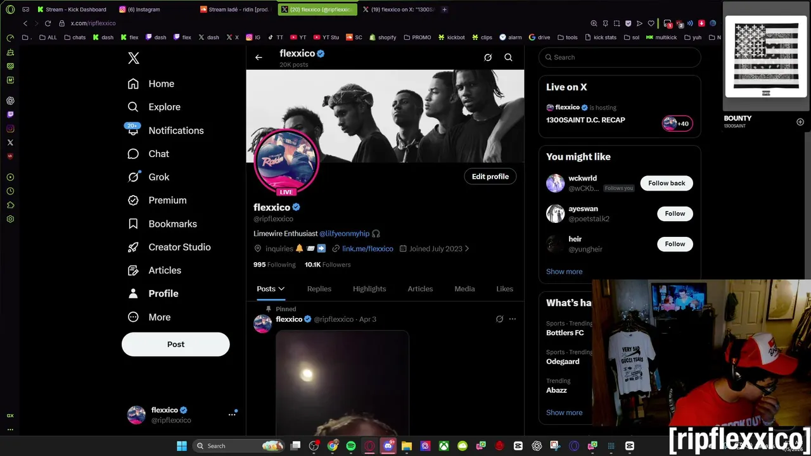This screenshot has width=811, height=456.
Task: Open Bookmarks in the X sidebar
Action: [162, 224]
